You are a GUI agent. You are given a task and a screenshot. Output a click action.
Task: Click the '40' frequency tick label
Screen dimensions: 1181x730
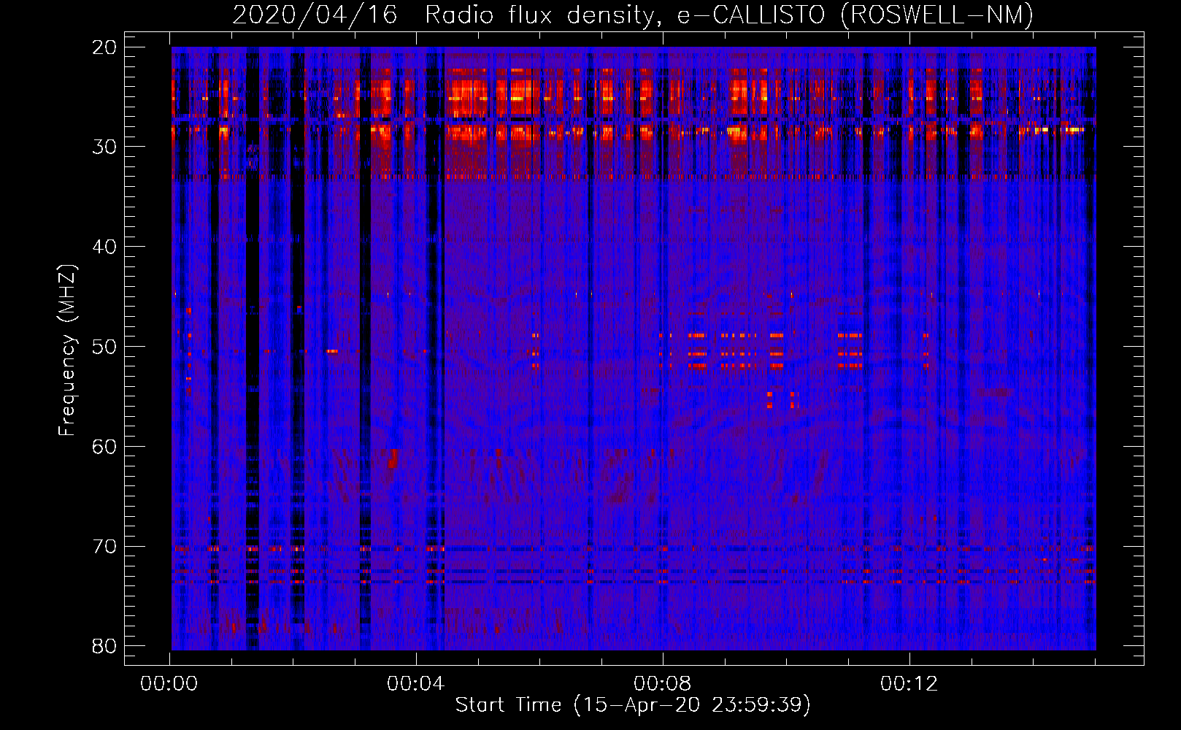(x=105, y=247)
